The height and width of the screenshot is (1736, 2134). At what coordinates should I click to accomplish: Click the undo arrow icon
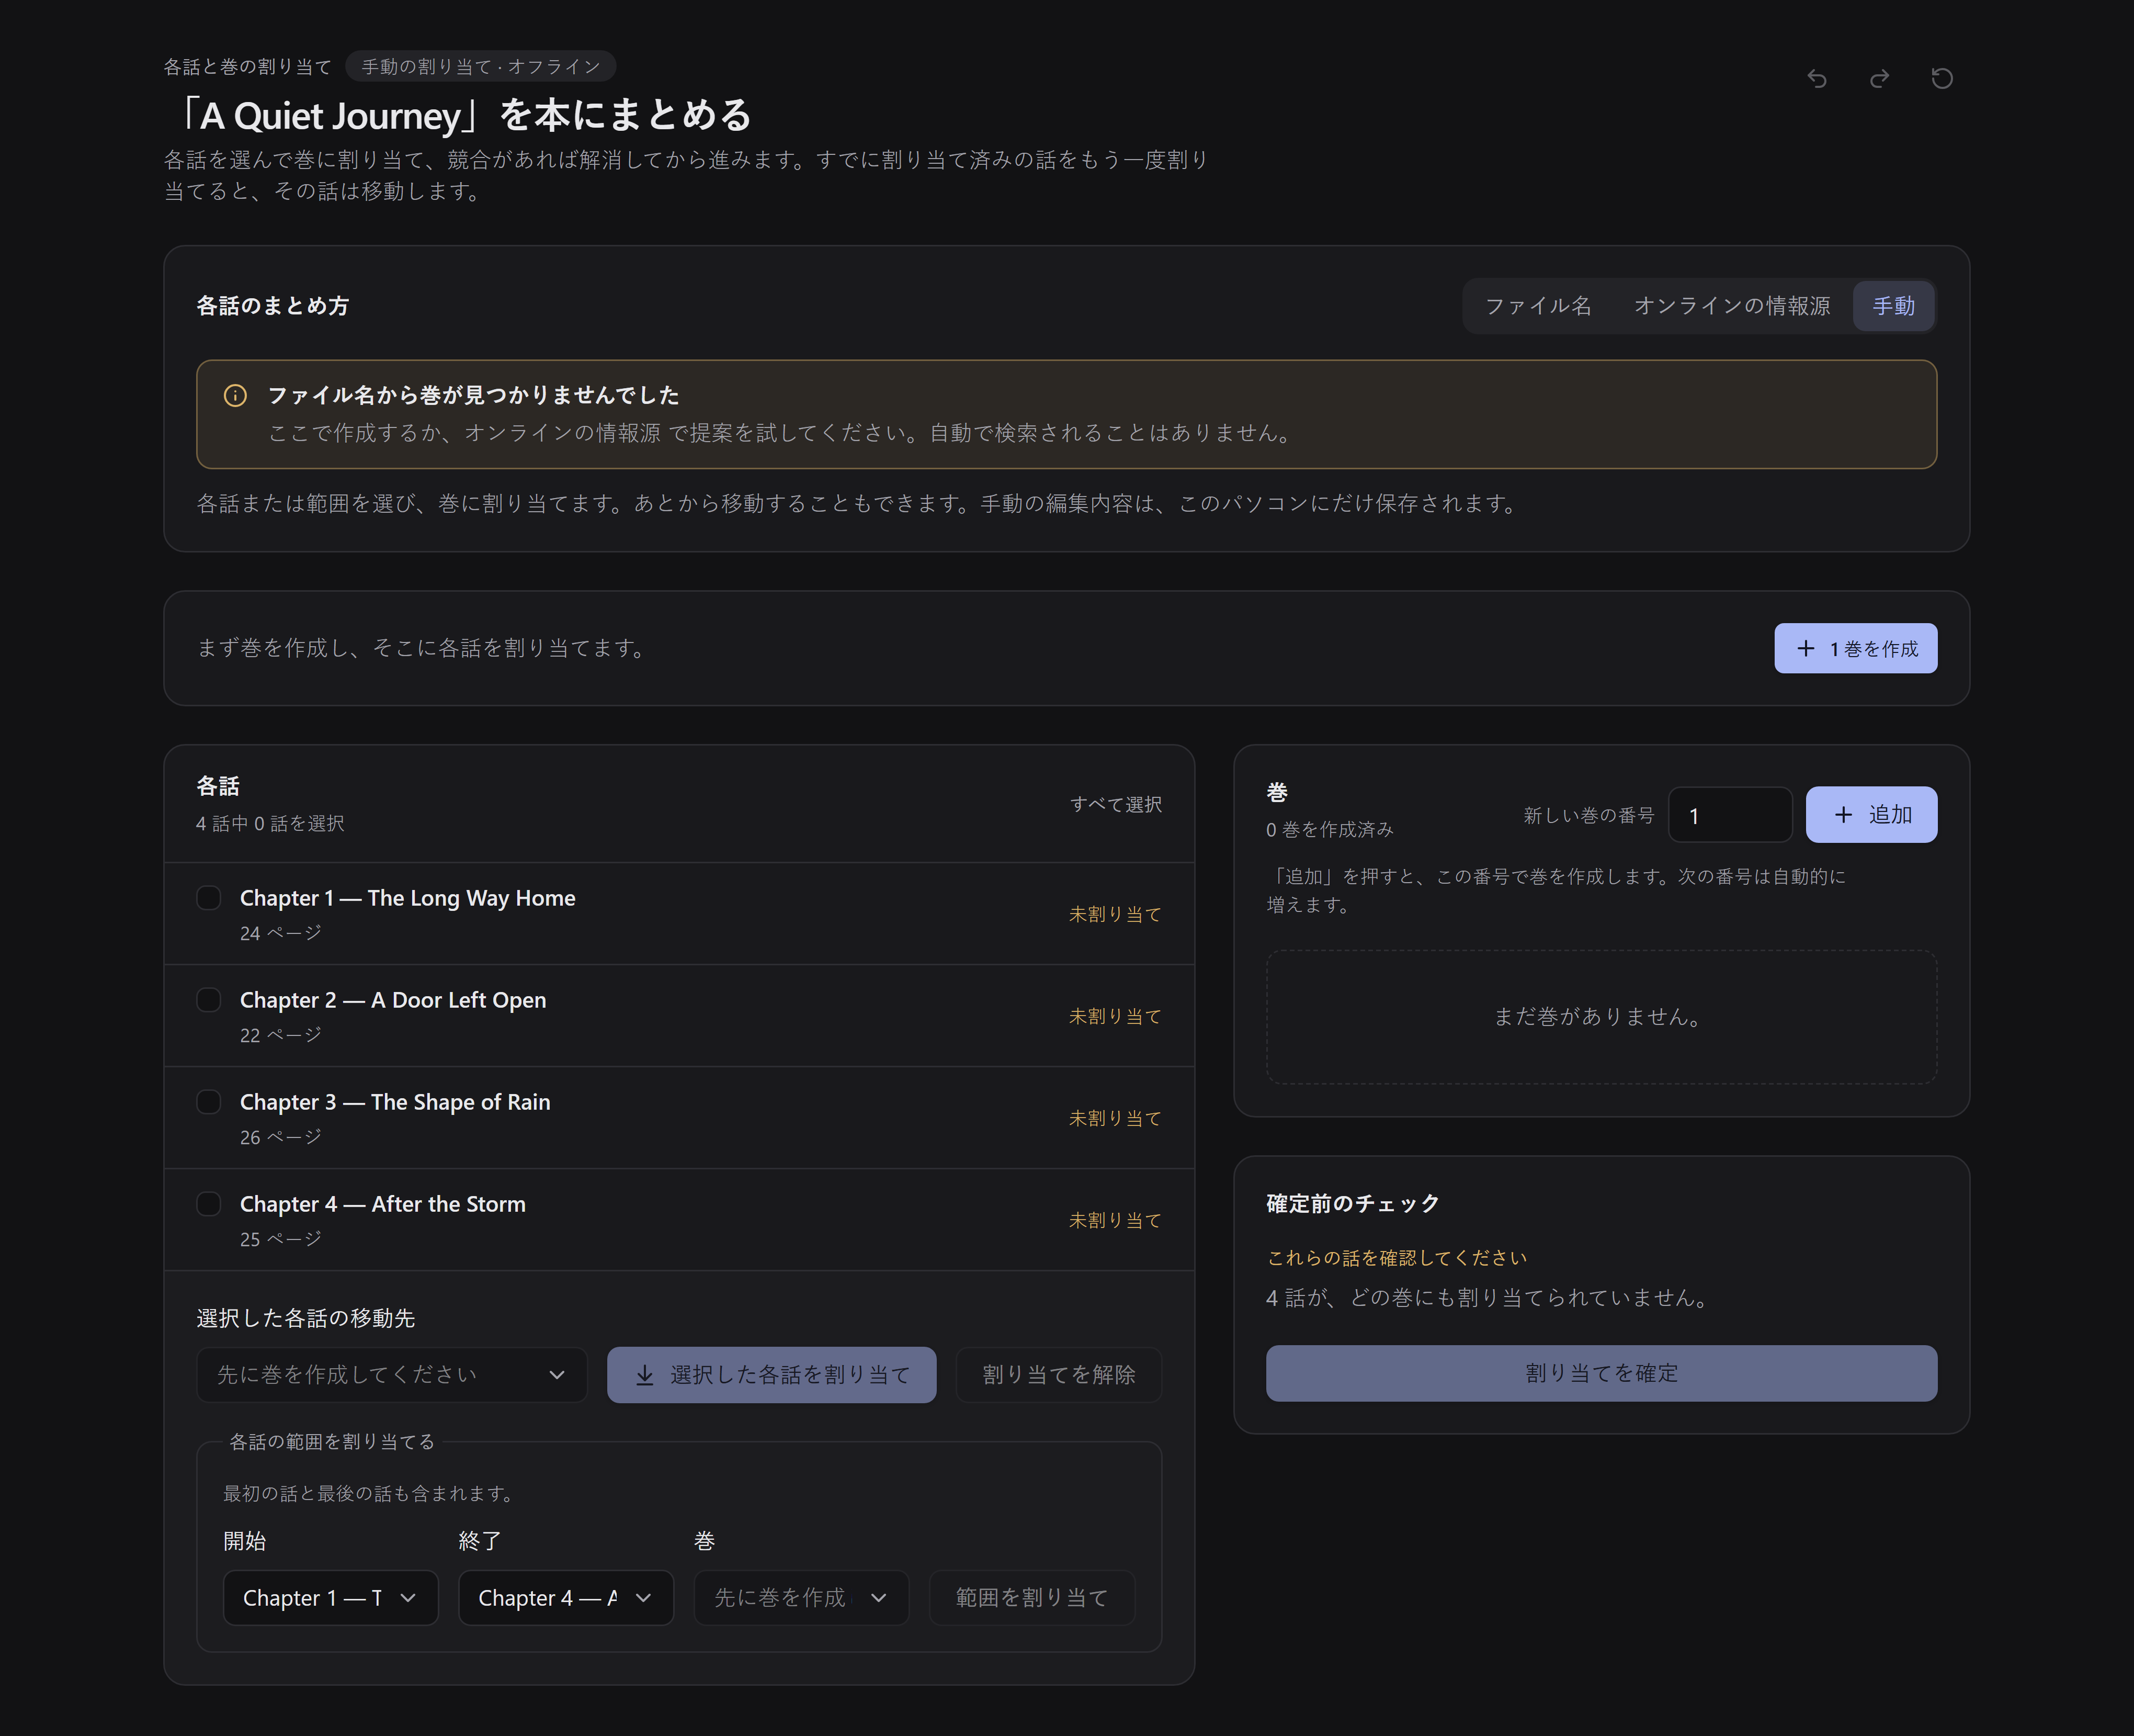tap(1816, 78)
